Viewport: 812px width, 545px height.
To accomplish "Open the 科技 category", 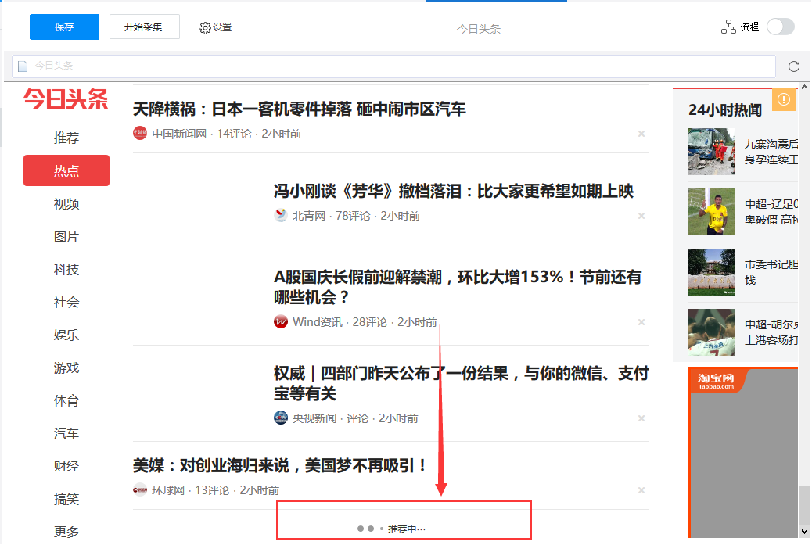I will coord(66,270).
